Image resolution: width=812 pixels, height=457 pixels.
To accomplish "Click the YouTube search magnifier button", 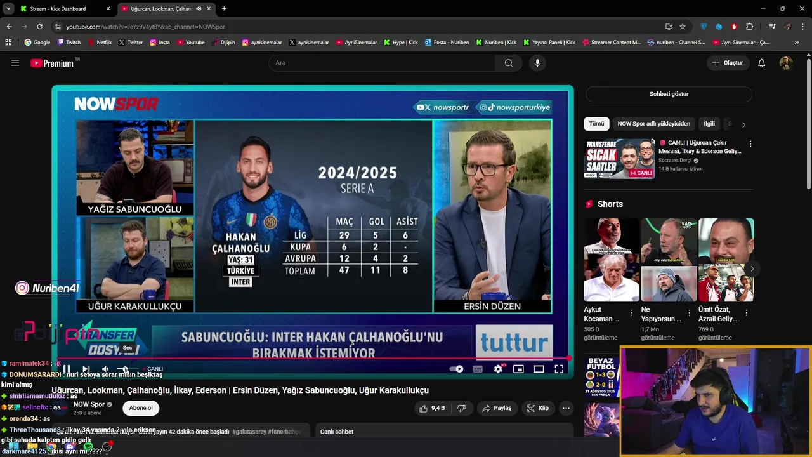I will coord(509,63).
